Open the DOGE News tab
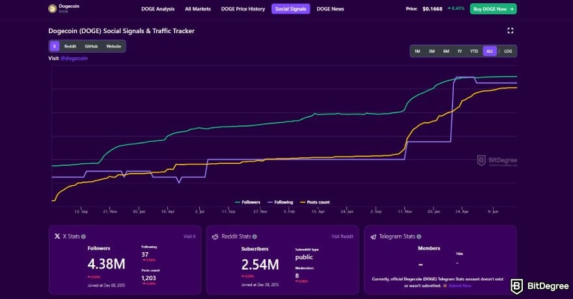The height and width of the screenshot is (299, 573). [x=330, y=8]
